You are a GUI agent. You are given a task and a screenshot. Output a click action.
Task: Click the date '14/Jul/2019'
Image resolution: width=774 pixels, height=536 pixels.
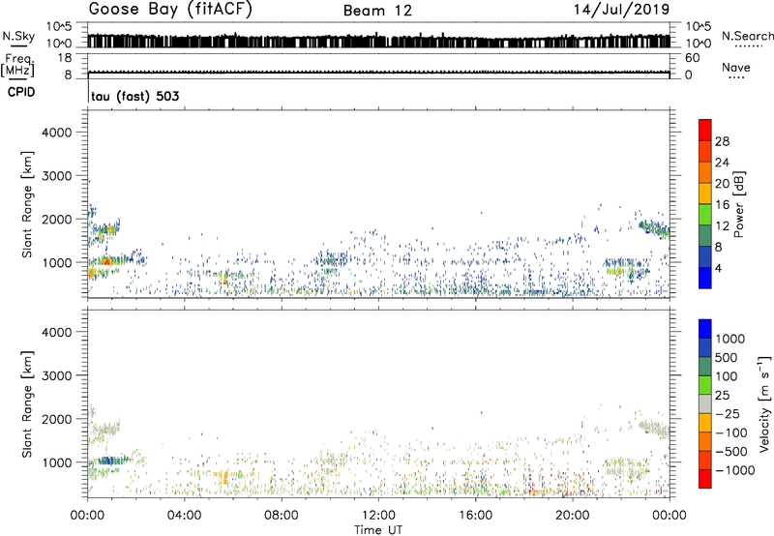(x=621, y=10)
